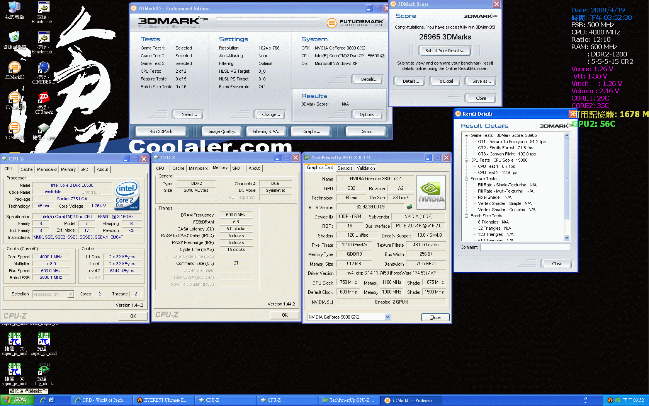
Task: Open the Recycle Bin desktop icon
Action: click(14, 40)
